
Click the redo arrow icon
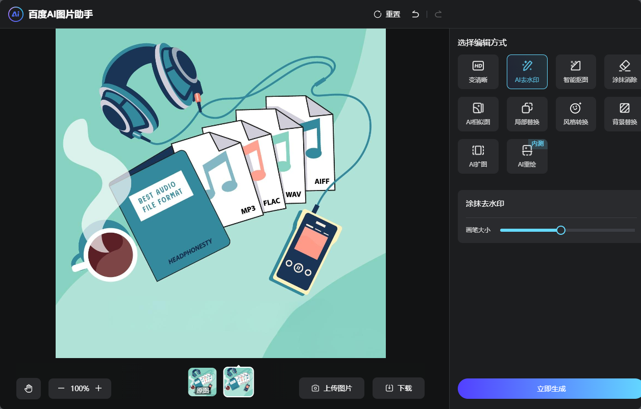(438, 14)
